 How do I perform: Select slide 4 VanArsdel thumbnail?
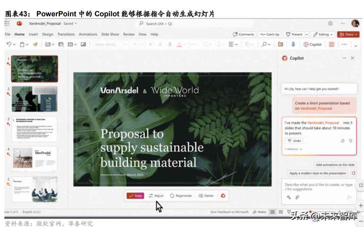pos(35,159)
